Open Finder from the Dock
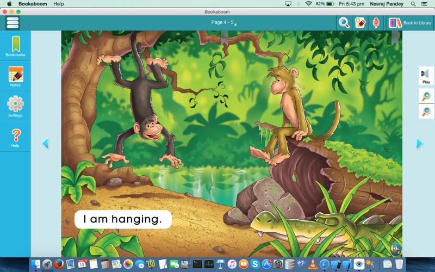This screenshot has height=272, width=435. point(36,264)
